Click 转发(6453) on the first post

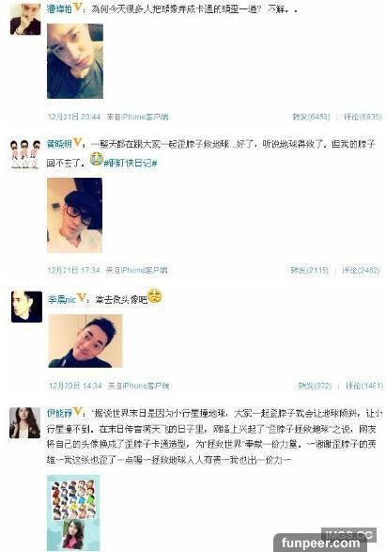click(311, 117)
